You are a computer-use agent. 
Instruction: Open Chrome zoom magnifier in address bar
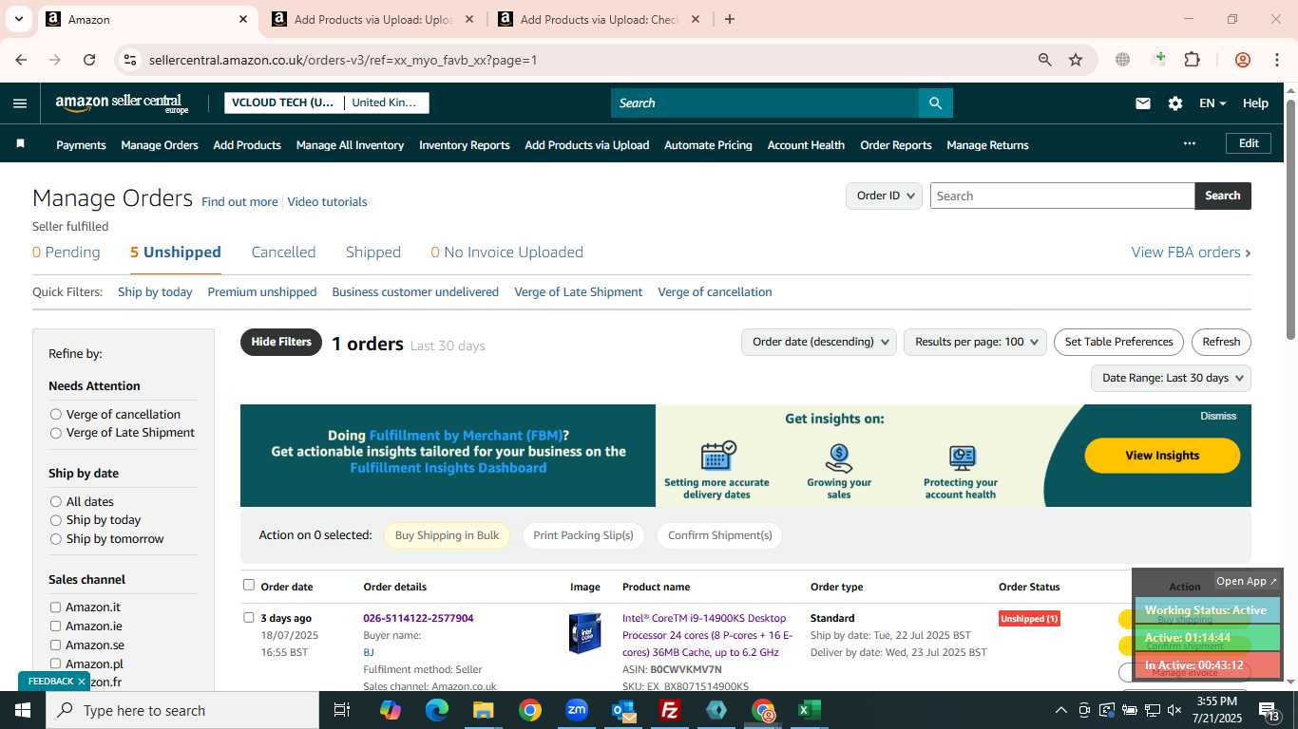[x=1045, y=60]
